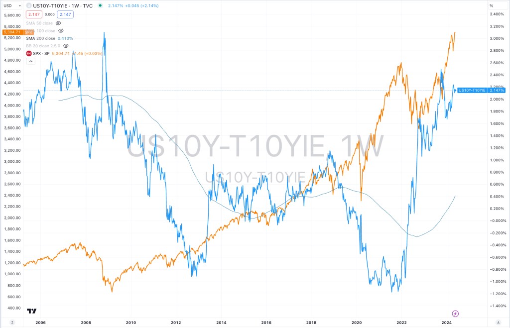The height and width of the screenshot is (328, 510).
Task: Open the percent unit selector on right axis
Action: [491, 5]
